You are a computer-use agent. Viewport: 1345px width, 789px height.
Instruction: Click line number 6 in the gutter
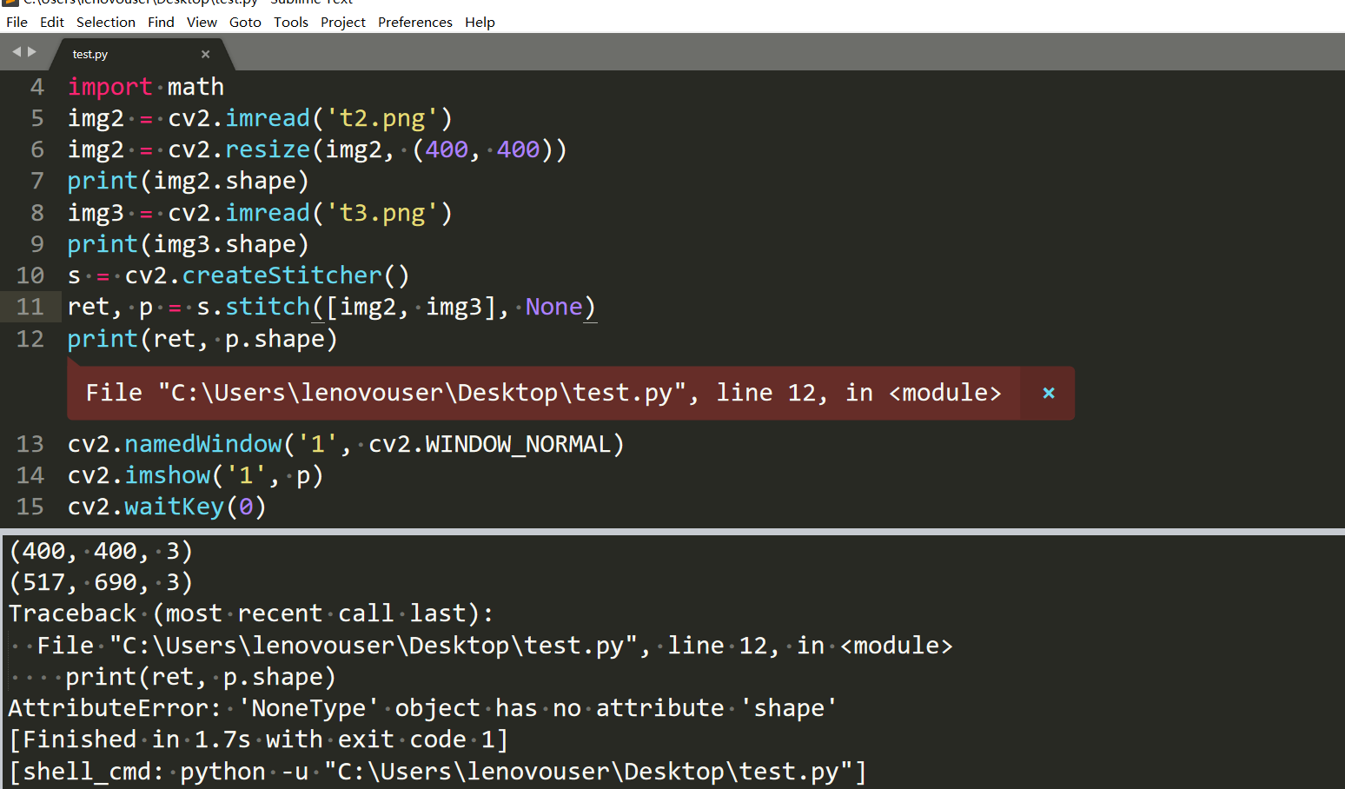click(x=36, y=149)
